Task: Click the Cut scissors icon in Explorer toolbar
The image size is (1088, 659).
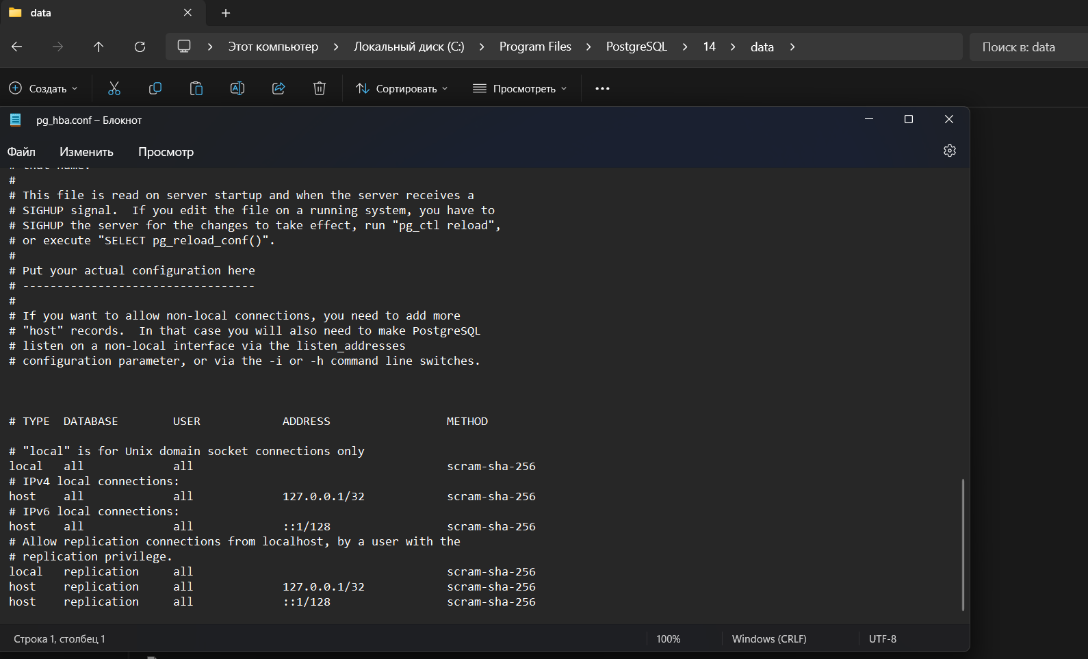Action: coord(114,88)
